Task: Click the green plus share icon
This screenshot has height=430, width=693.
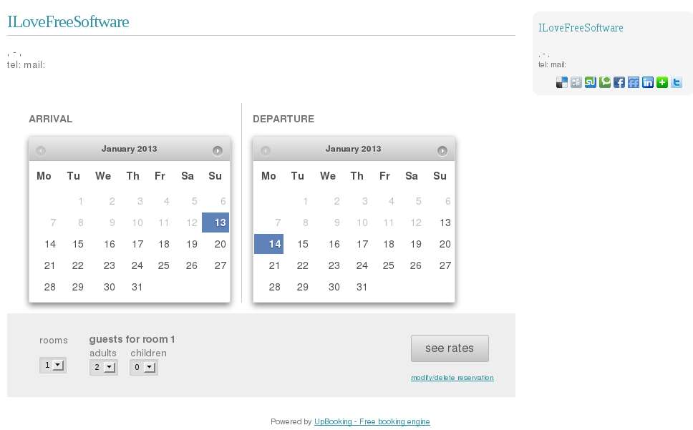Action: pos(662,82)
